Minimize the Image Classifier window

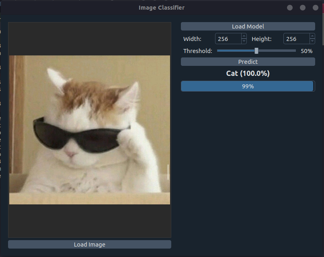[x=290, y=8]
